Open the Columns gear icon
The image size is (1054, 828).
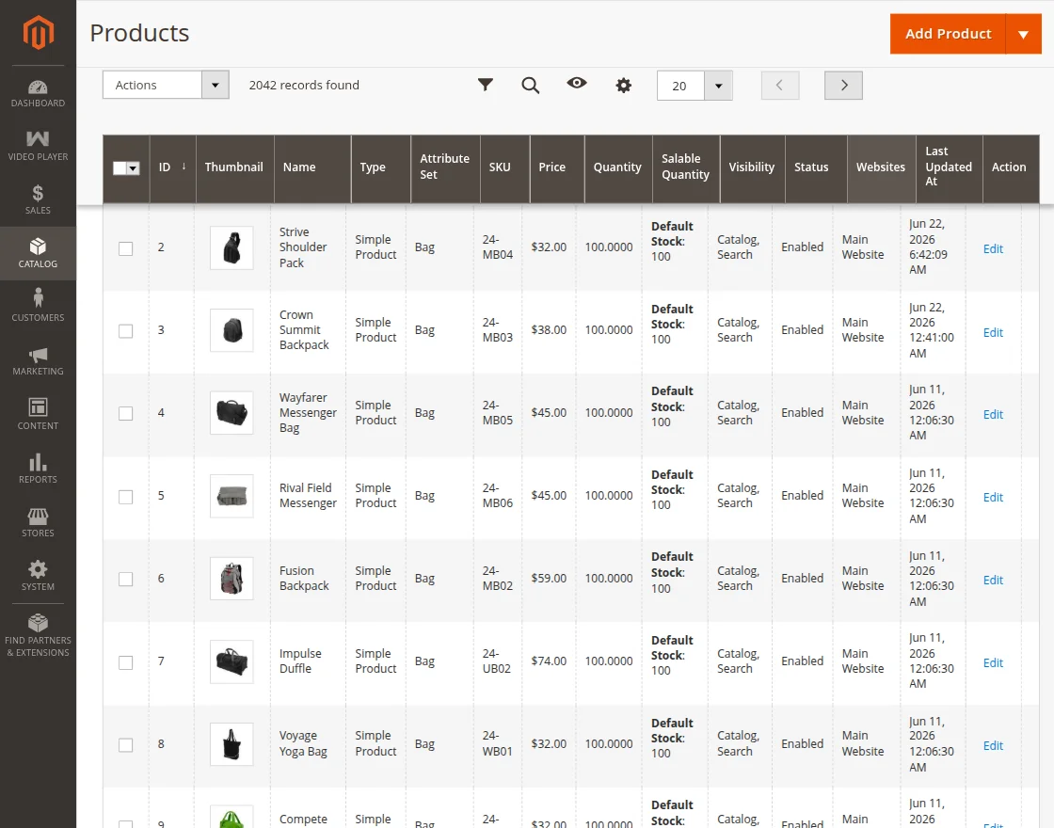[x=624, y=86]
